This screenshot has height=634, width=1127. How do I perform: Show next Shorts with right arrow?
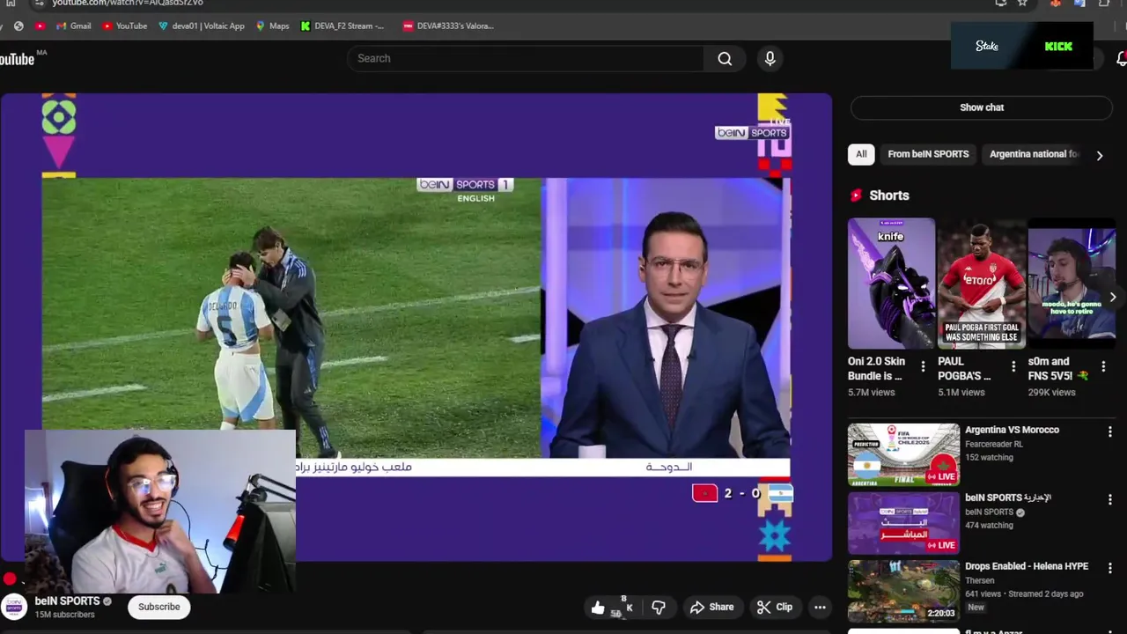coord(1113,298)
